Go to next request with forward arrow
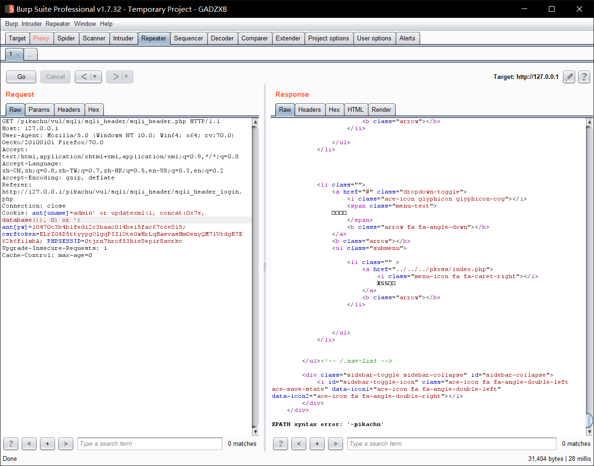 click(116, 77)
